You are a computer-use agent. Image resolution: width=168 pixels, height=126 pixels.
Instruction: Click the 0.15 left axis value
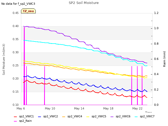[16, 92]
